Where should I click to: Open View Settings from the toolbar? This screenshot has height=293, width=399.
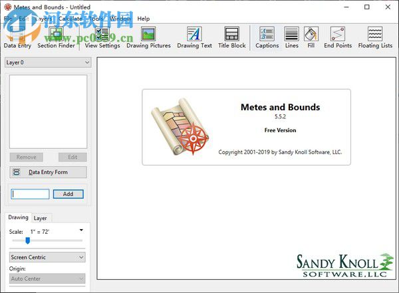[102, 37]
